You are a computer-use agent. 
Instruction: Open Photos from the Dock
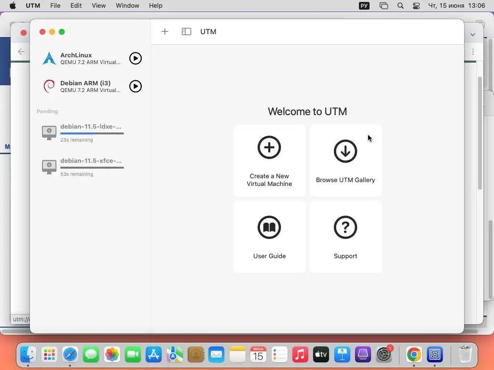[x=112, y=355]
